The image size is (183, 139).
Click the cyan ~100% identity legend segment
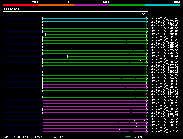pos(162,5)
